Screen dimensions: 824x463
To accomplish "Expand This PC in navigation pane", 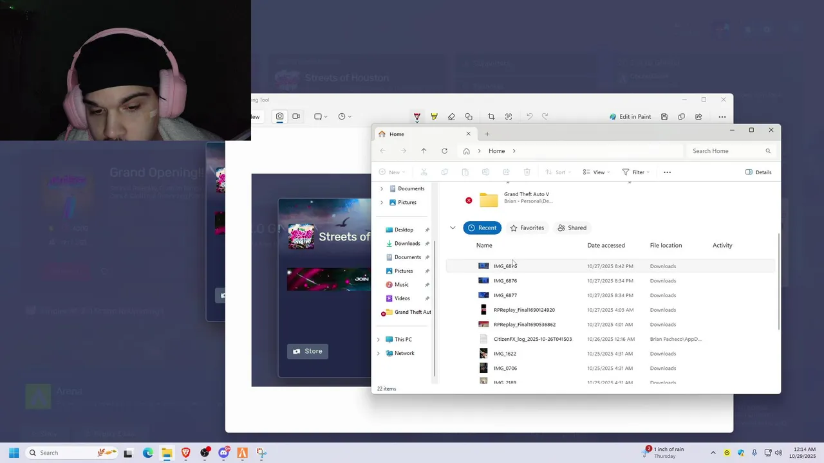I will coord(379,340).
